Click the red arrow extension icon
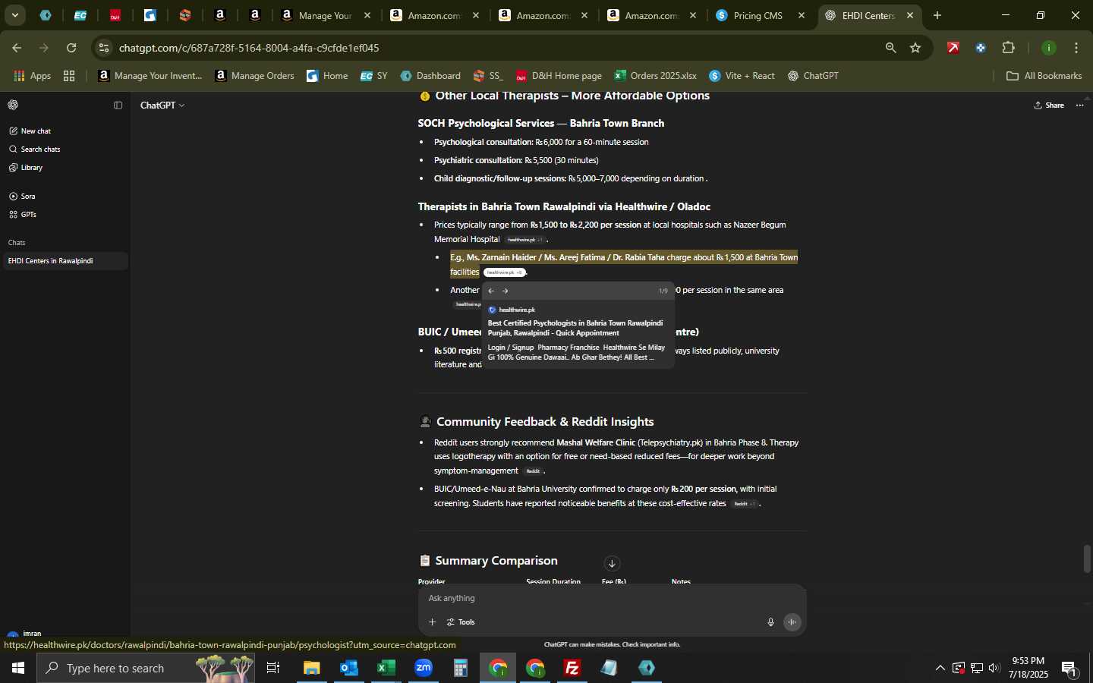This screenshot has width=1093, height=683. [953, 48]
